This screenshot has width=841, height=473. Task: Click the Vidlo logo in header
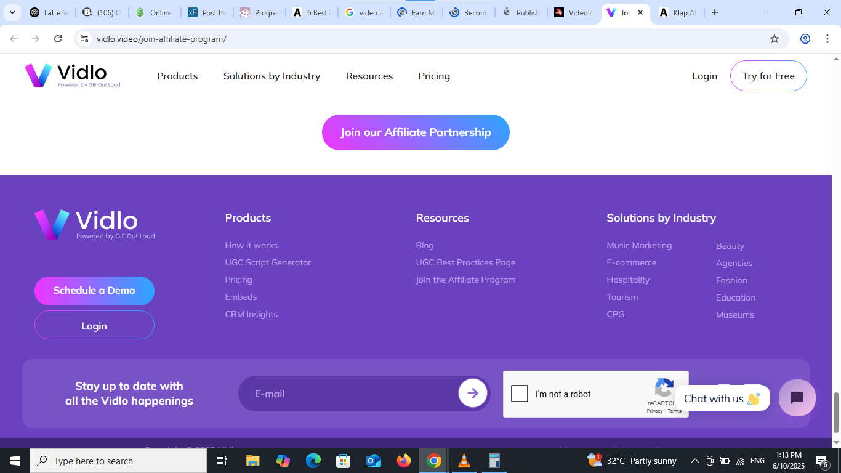[x=72, y=76]
